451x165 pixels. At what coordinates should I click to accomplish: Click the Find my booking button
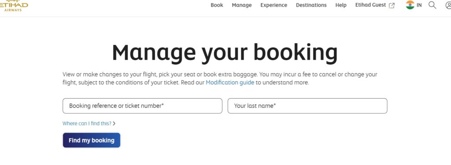pyautogui.click(x=92, y=140)
